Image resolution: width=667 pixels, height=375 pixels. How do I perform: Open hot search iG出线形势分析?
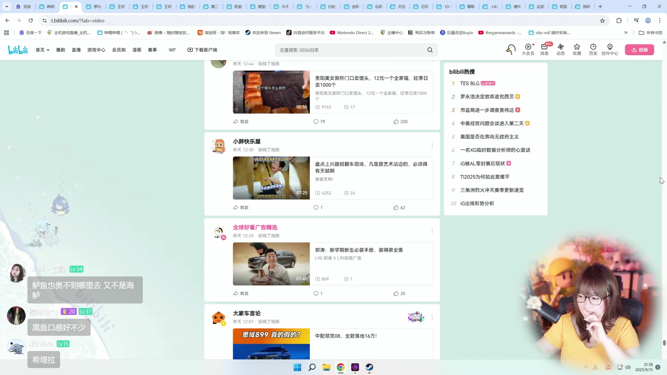click(x=477, y=203)
